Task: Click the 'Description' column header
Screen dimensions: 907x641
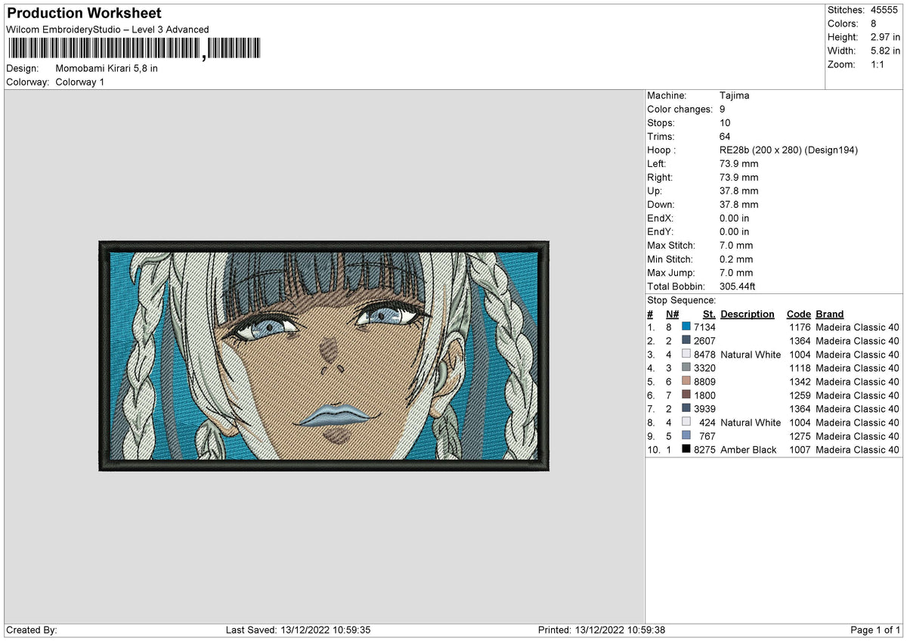Action: [x=748, y=314]
